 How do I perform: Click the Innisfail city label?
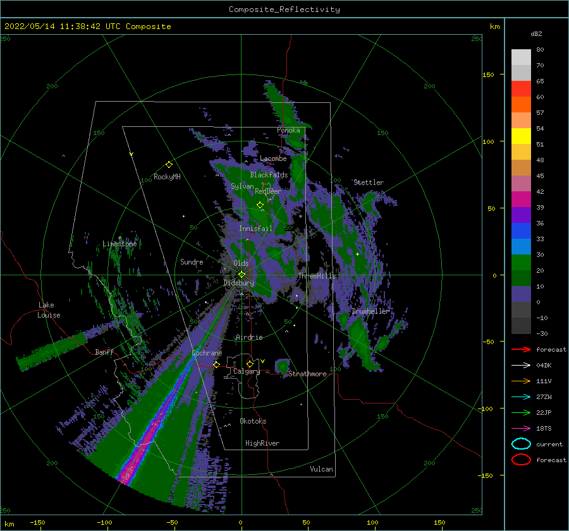pyautogui.click(x=255, y=229)
